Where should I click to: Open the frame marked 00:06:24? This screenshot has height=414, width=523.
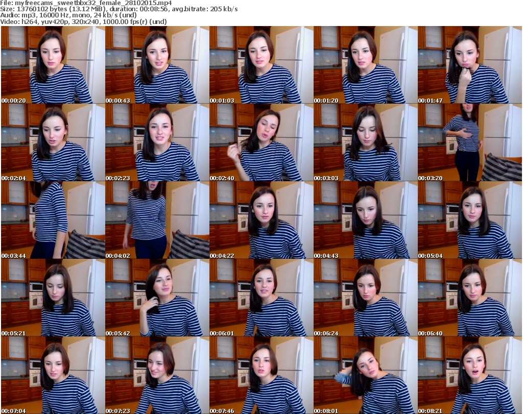coord(365,298)
